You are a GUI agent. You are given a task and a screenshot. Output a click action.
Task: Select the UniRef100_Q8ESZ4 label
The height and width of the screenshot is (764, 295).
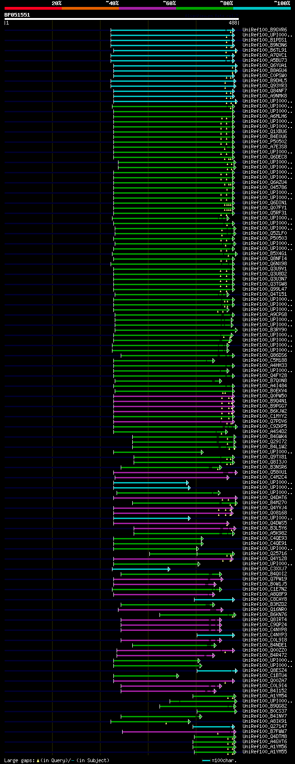[265, 670]
